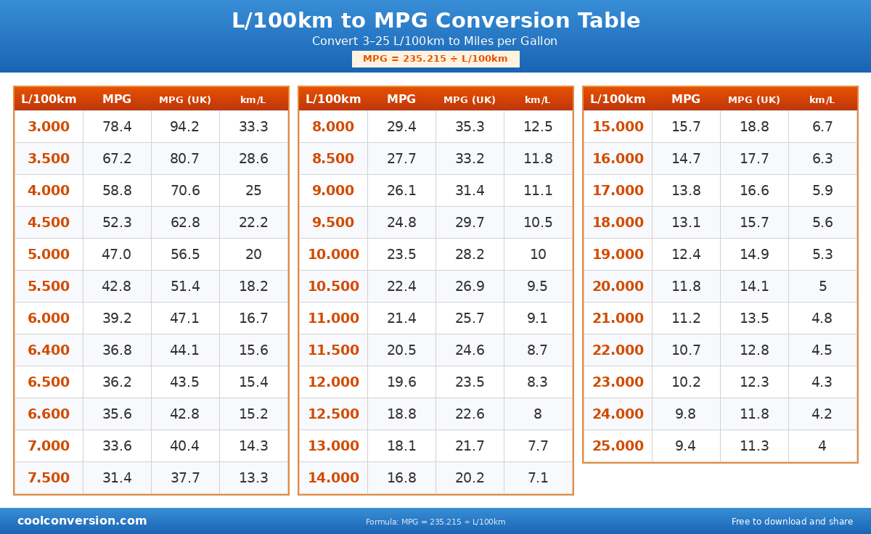This screenshot has height=534, width=871.
Task: Select the 9.4 MPG value cell
Action: click(686, 446)
